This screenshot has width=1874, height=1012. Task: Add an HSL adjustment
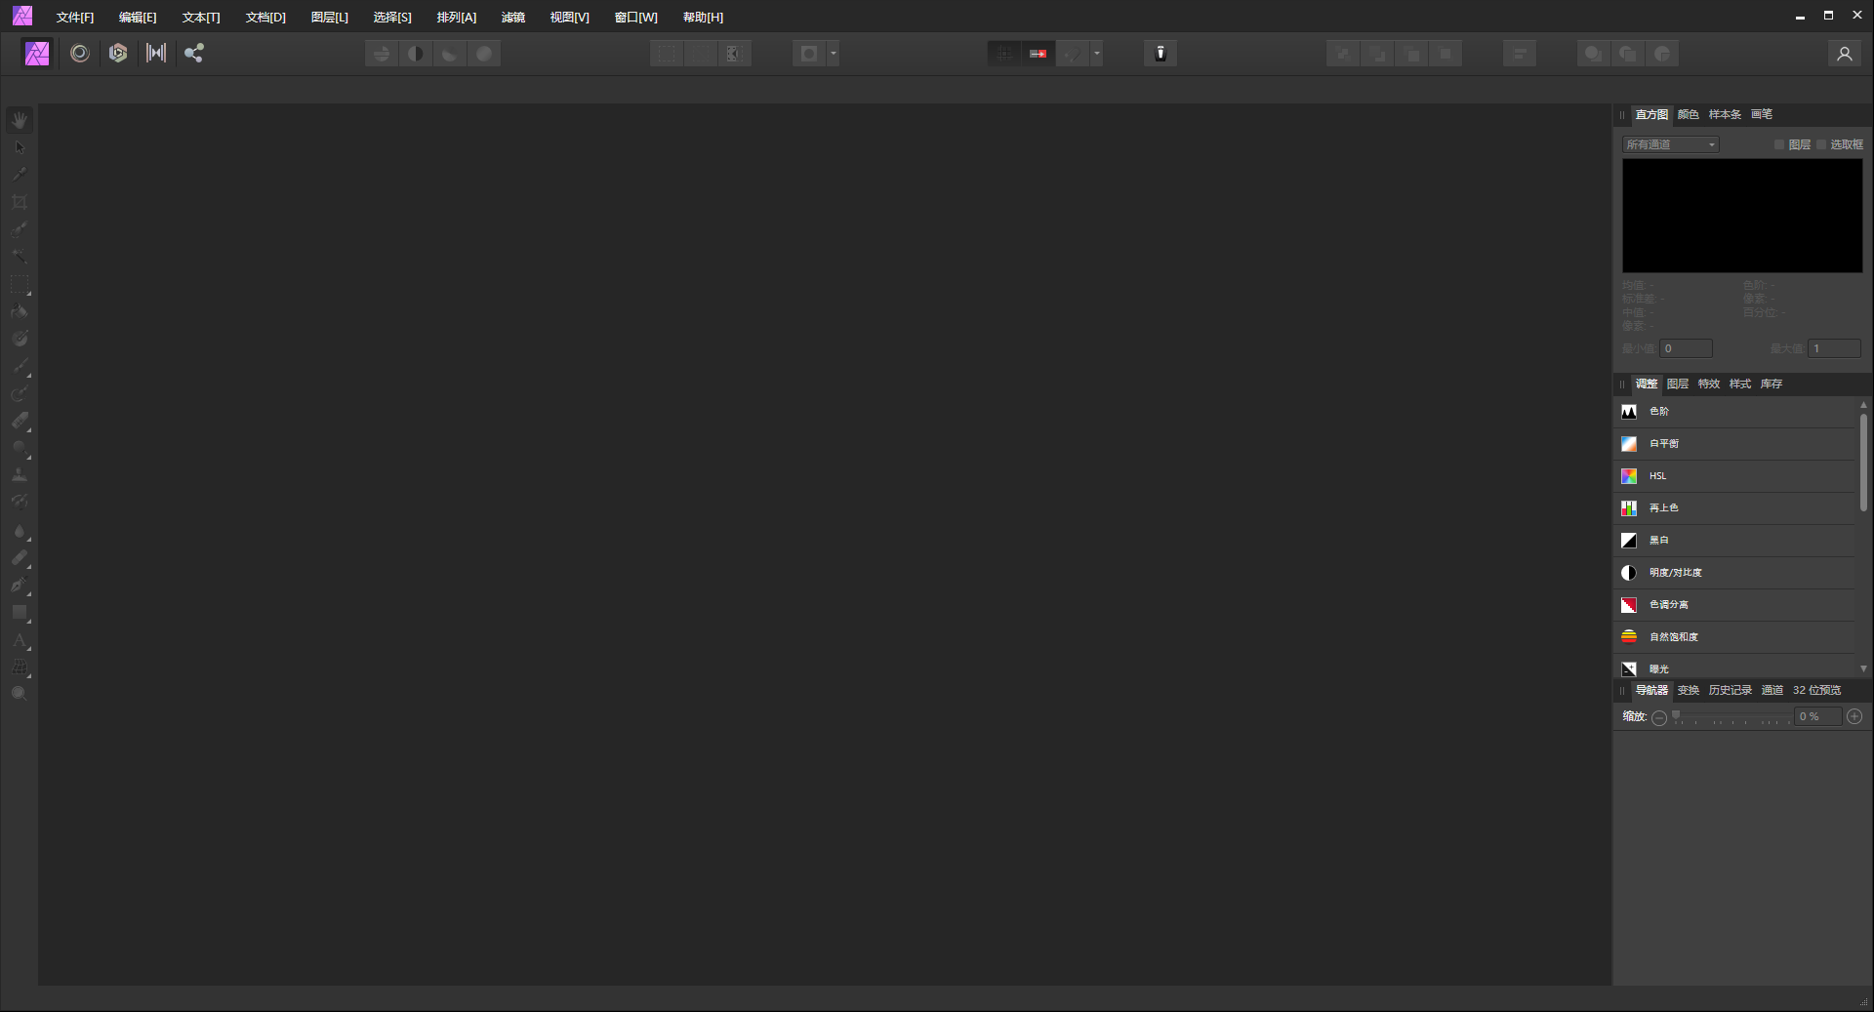(1736, 476)
